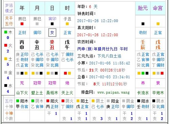Click the hour pillar 戊午

[x=67, y=45]
